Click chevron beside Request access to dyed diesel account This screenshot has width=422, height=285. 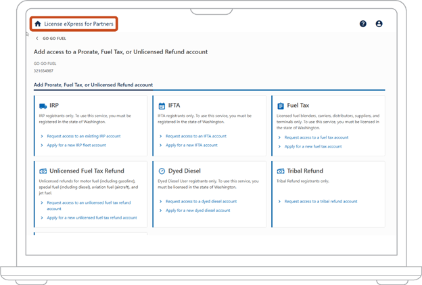point(160,202)
